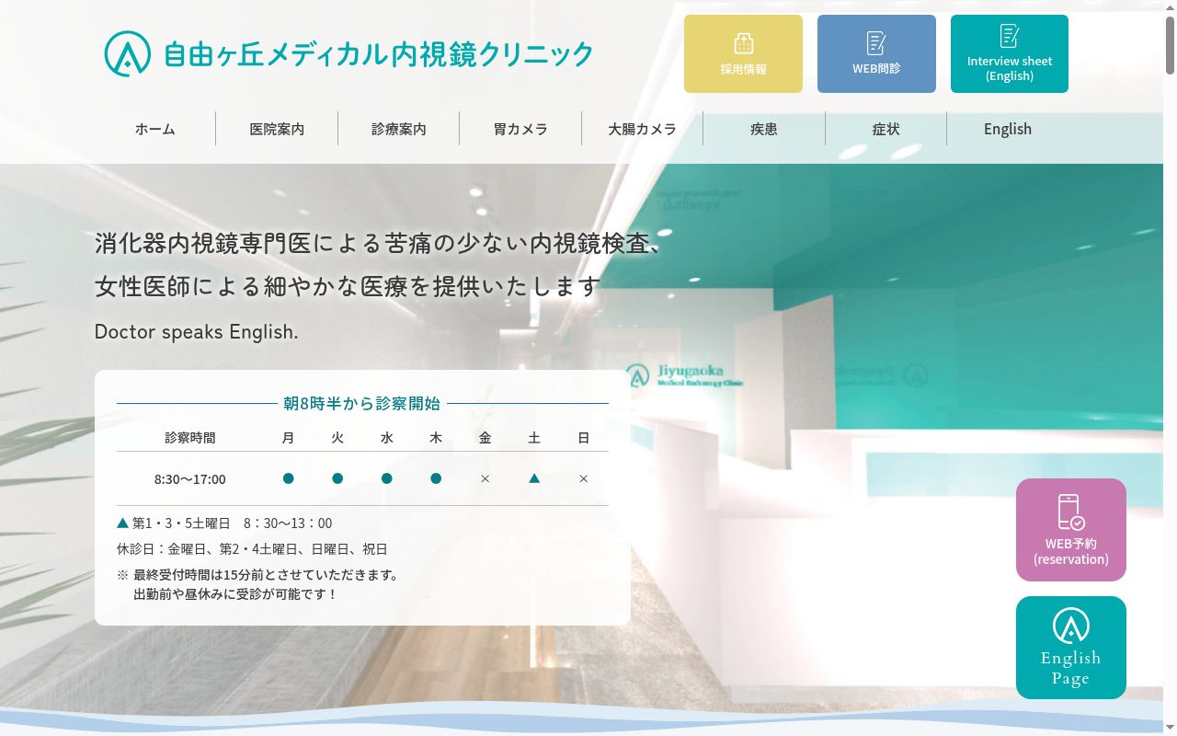Click the 8:30〜17:00 hours cell
Image resolution: width=1177 pixels, height=736 pixels.
[190, 479]
